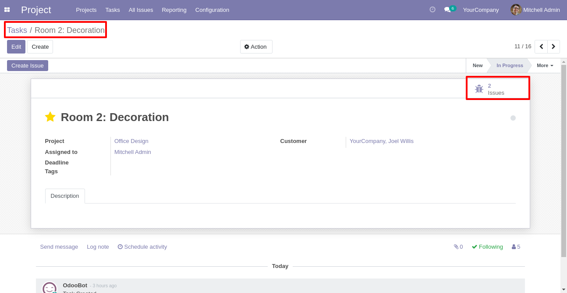The height and width of the screenshot is (293, 567).
Task: Click Send message in chatter
Action: pos(59,247)
